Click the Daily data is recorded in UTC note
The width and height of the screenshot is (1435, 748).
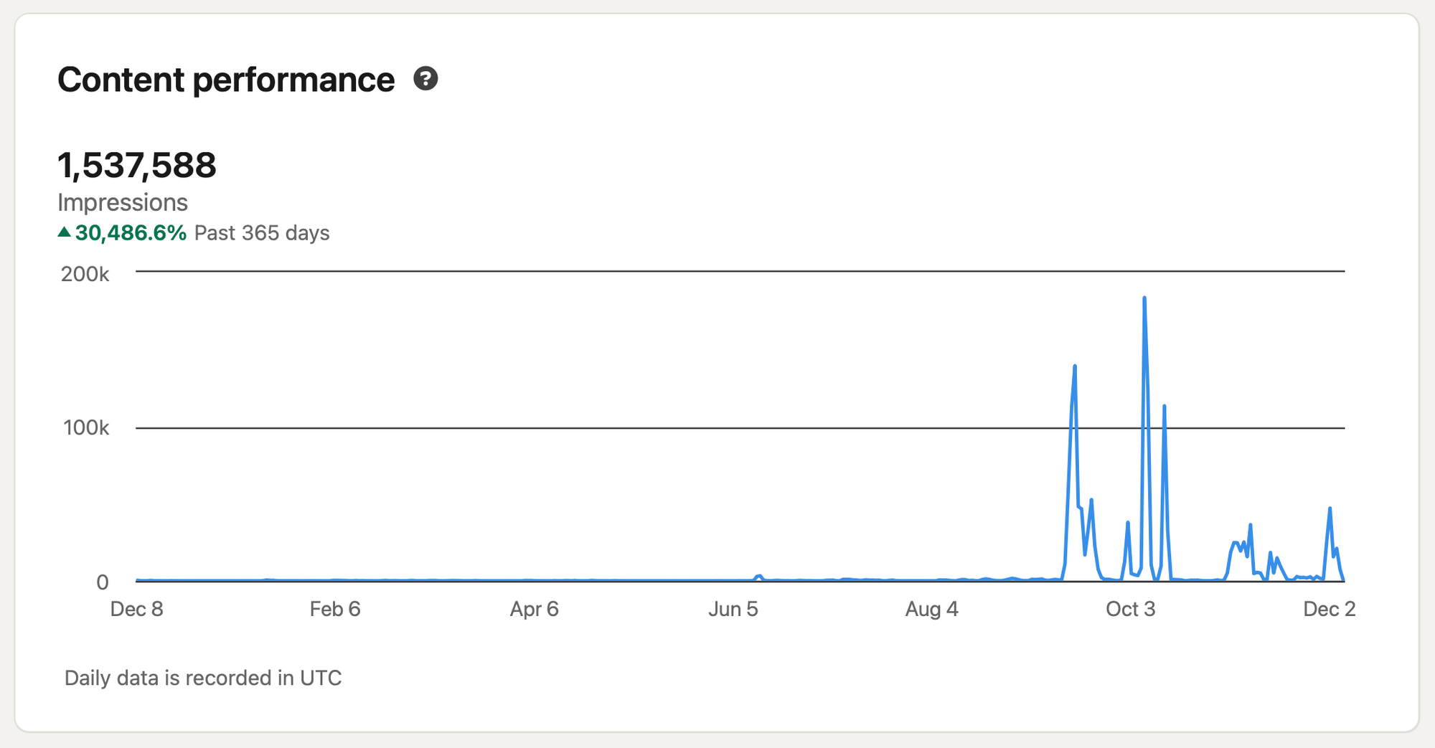point(203,678)
